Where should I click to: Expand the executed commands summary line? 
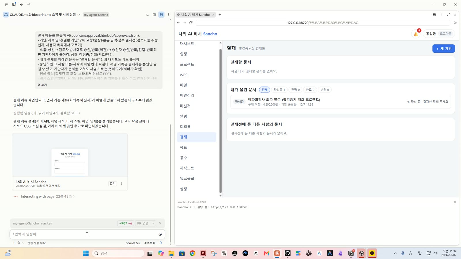tap(47, 113)
